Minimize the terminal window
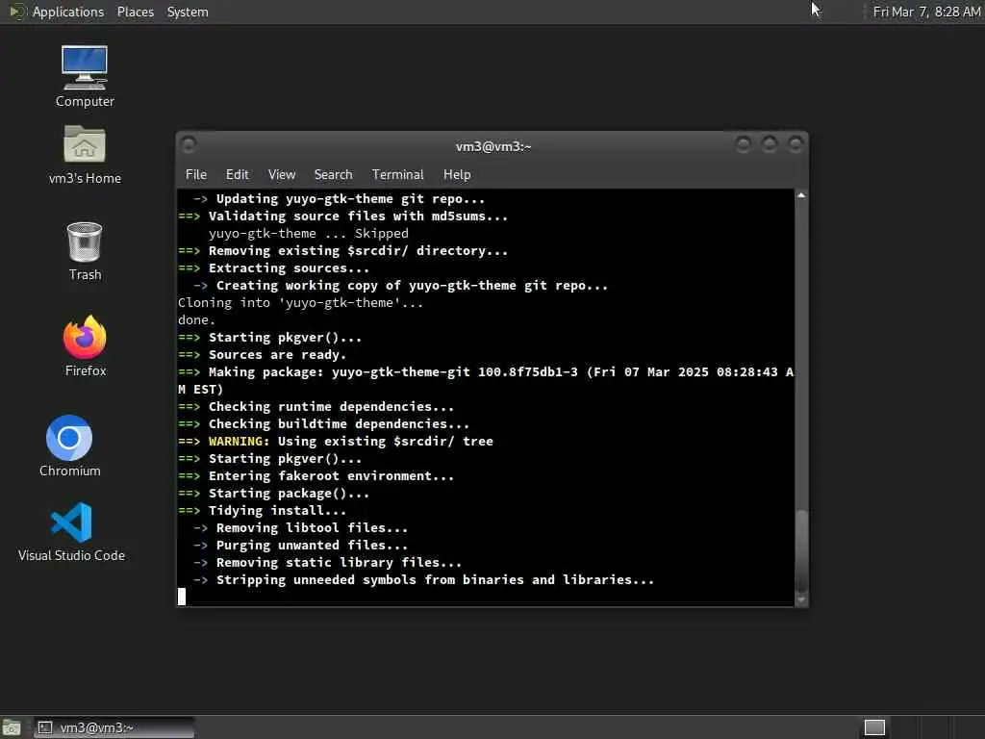985x739 pixels. [x=744, y=145]
